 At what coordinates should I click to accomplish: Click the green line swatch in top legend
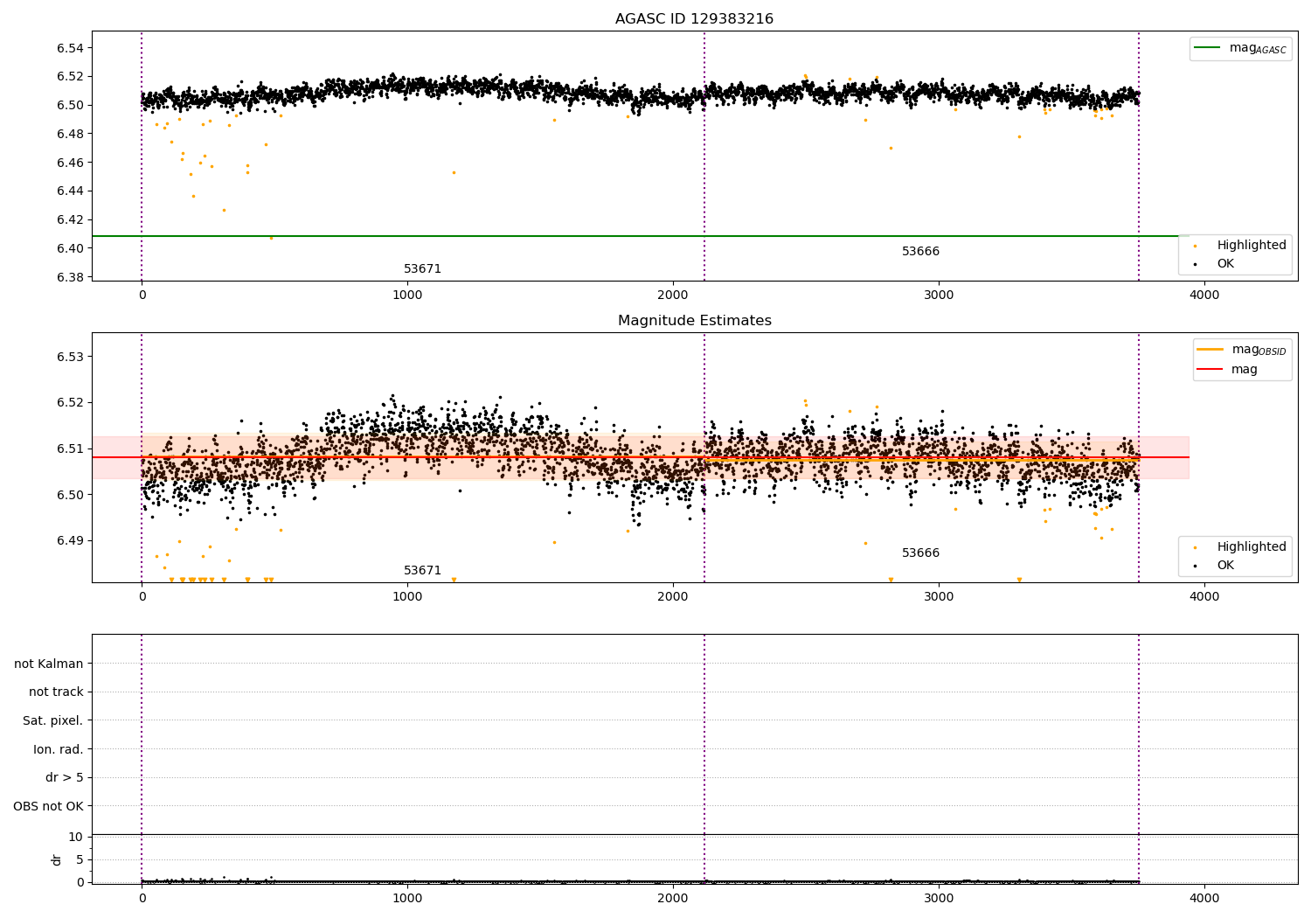pos(1208,48)
